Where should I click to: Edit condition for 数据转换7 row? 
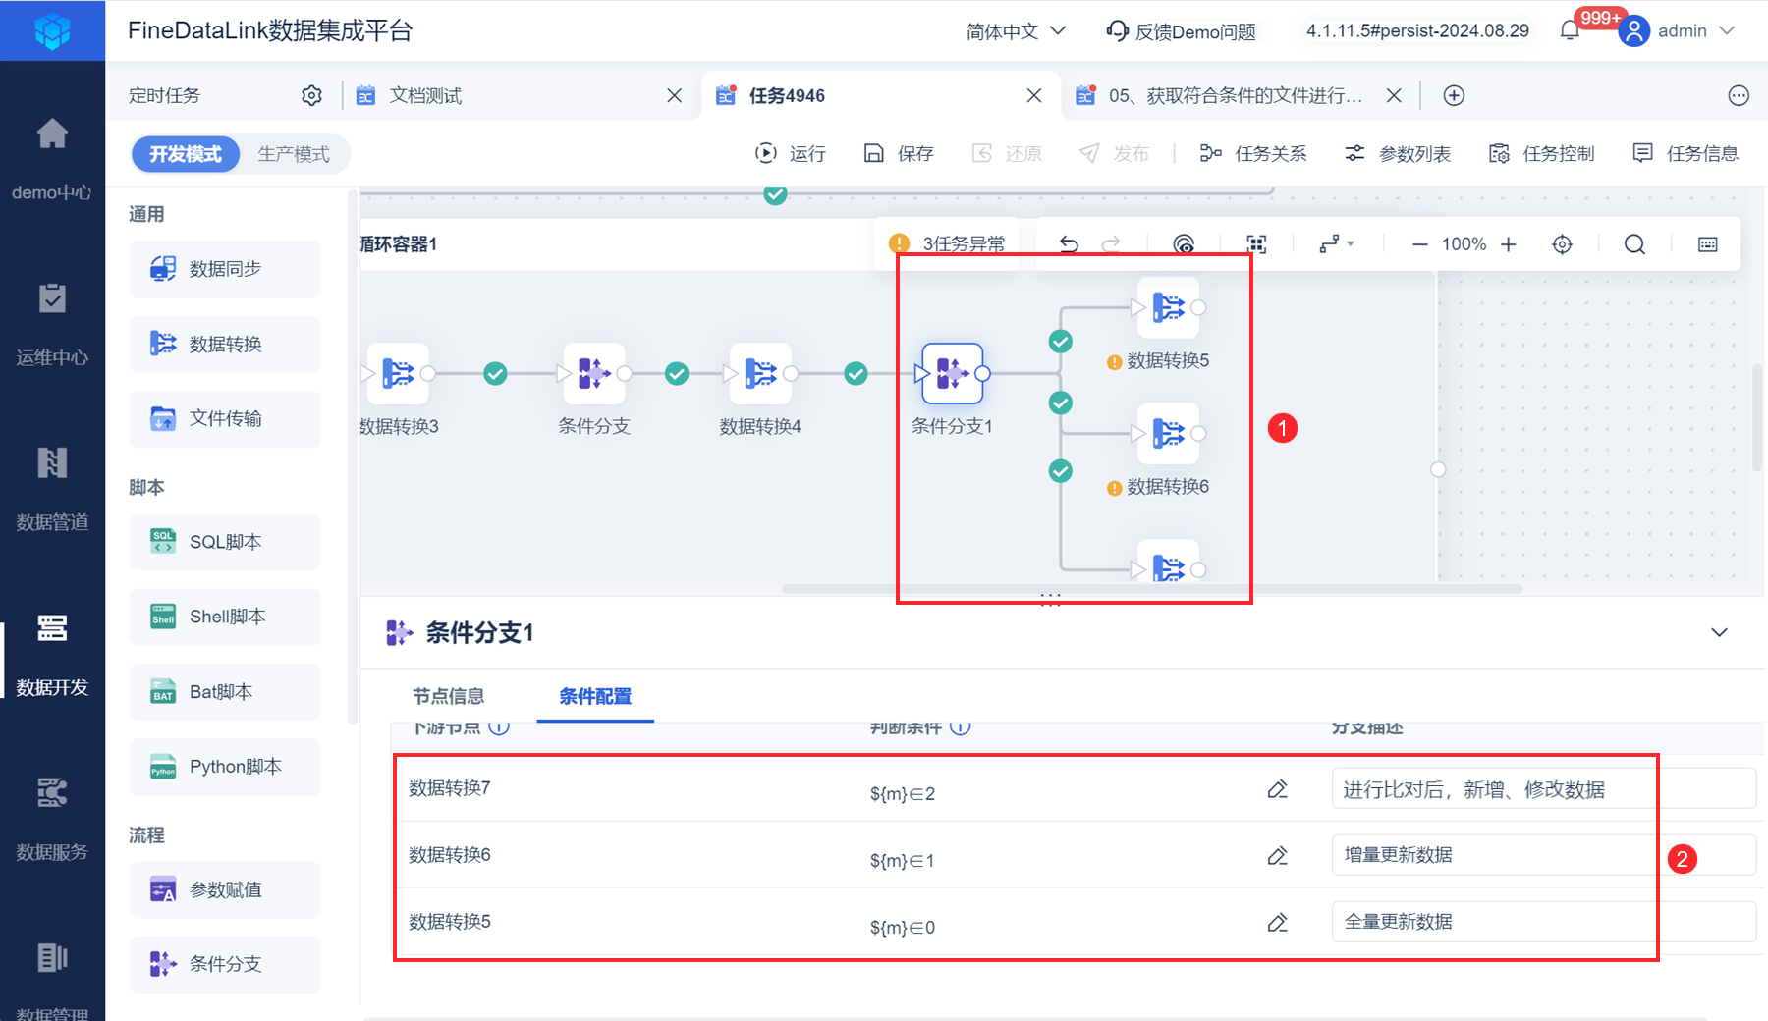(1277, 789)
